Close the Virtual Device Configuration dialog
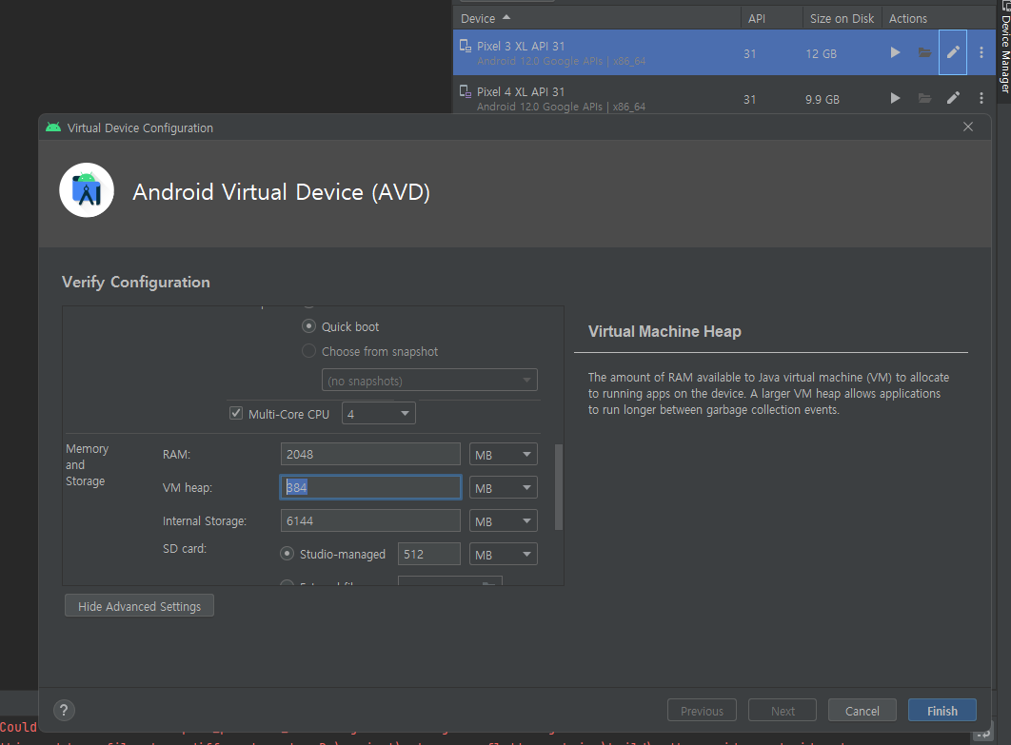Screen dimensions: 1011x745 [968, 127]
